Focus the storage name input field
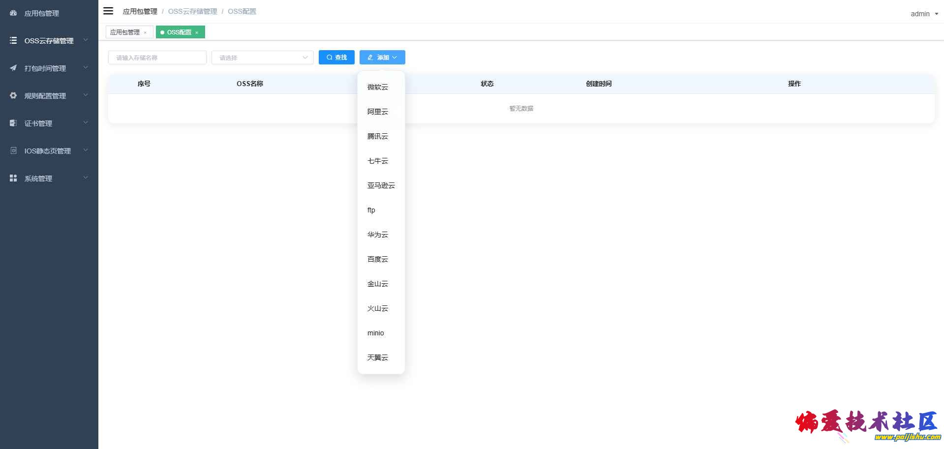The width and height of the screenshot is (944, 449). pos(157,58)
